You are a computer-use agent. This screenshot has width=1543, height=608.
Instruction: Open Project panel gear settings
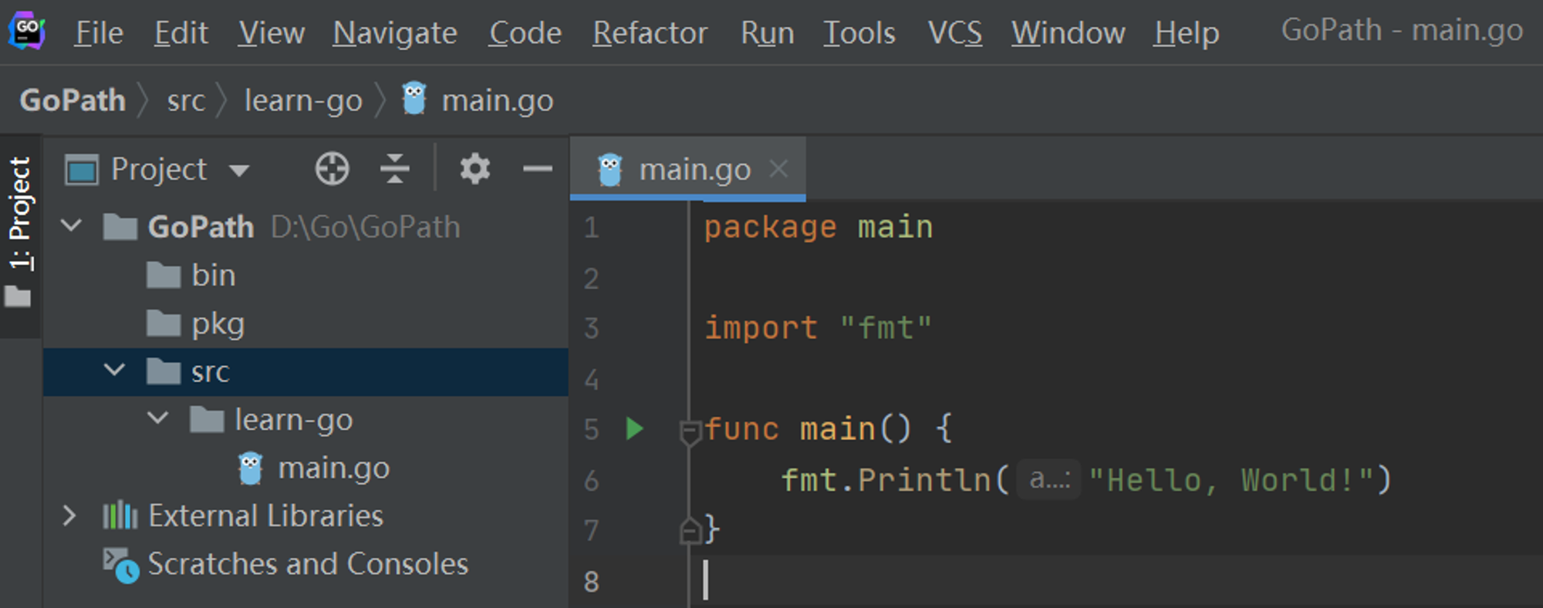474,169
